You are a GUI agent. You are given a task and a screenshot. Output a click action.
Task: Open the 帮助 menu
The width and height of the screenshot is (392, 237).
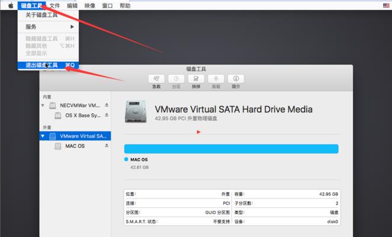click(125, 5)
